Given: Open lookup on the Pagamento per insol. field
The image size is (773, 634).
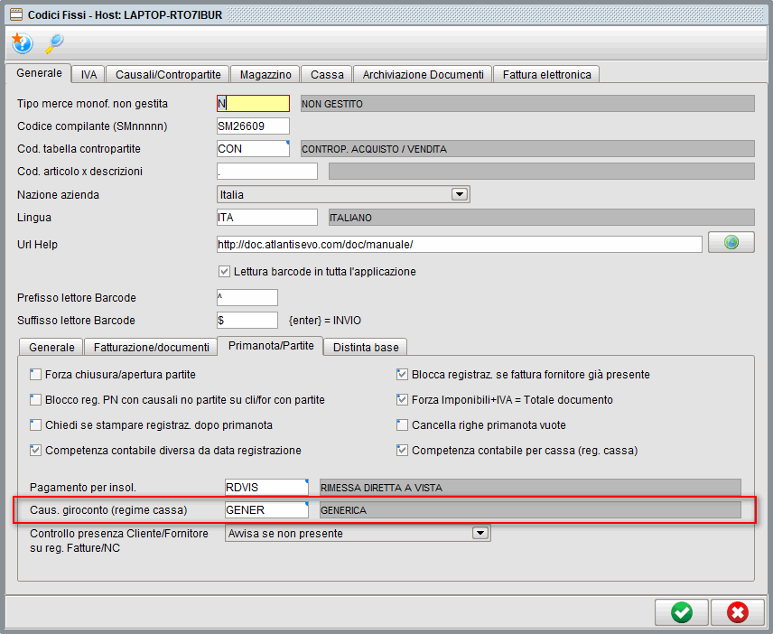Looking at the screenshot, I should coord(305,481).
